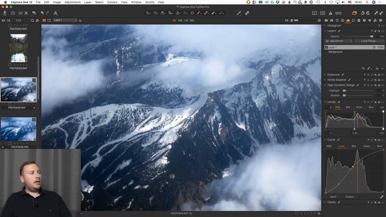Select the Draw Mask brush tool
The height and width of the screenshot is (217, 386).
point(199,13)
